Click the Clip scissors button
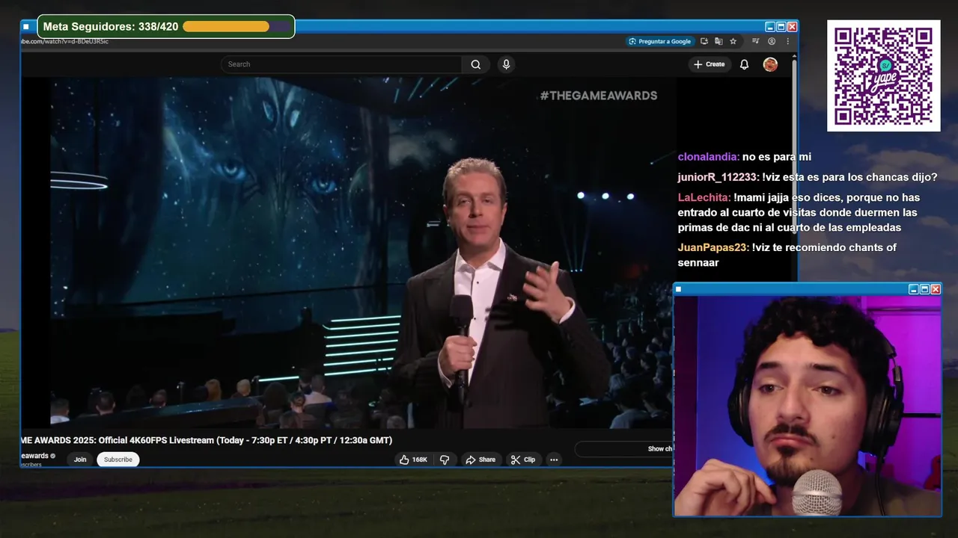Image resolution: width=958 pixels, height=538 pixels. 523,460
